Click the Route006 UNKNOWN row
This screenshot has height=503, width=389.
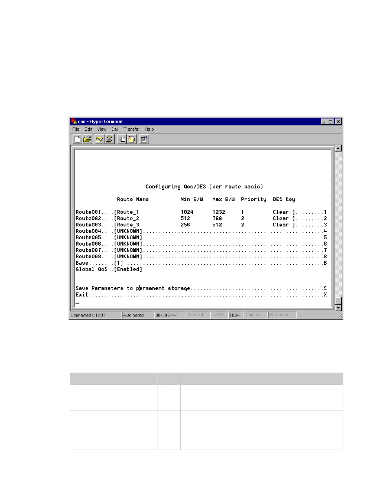coord(201,244)
